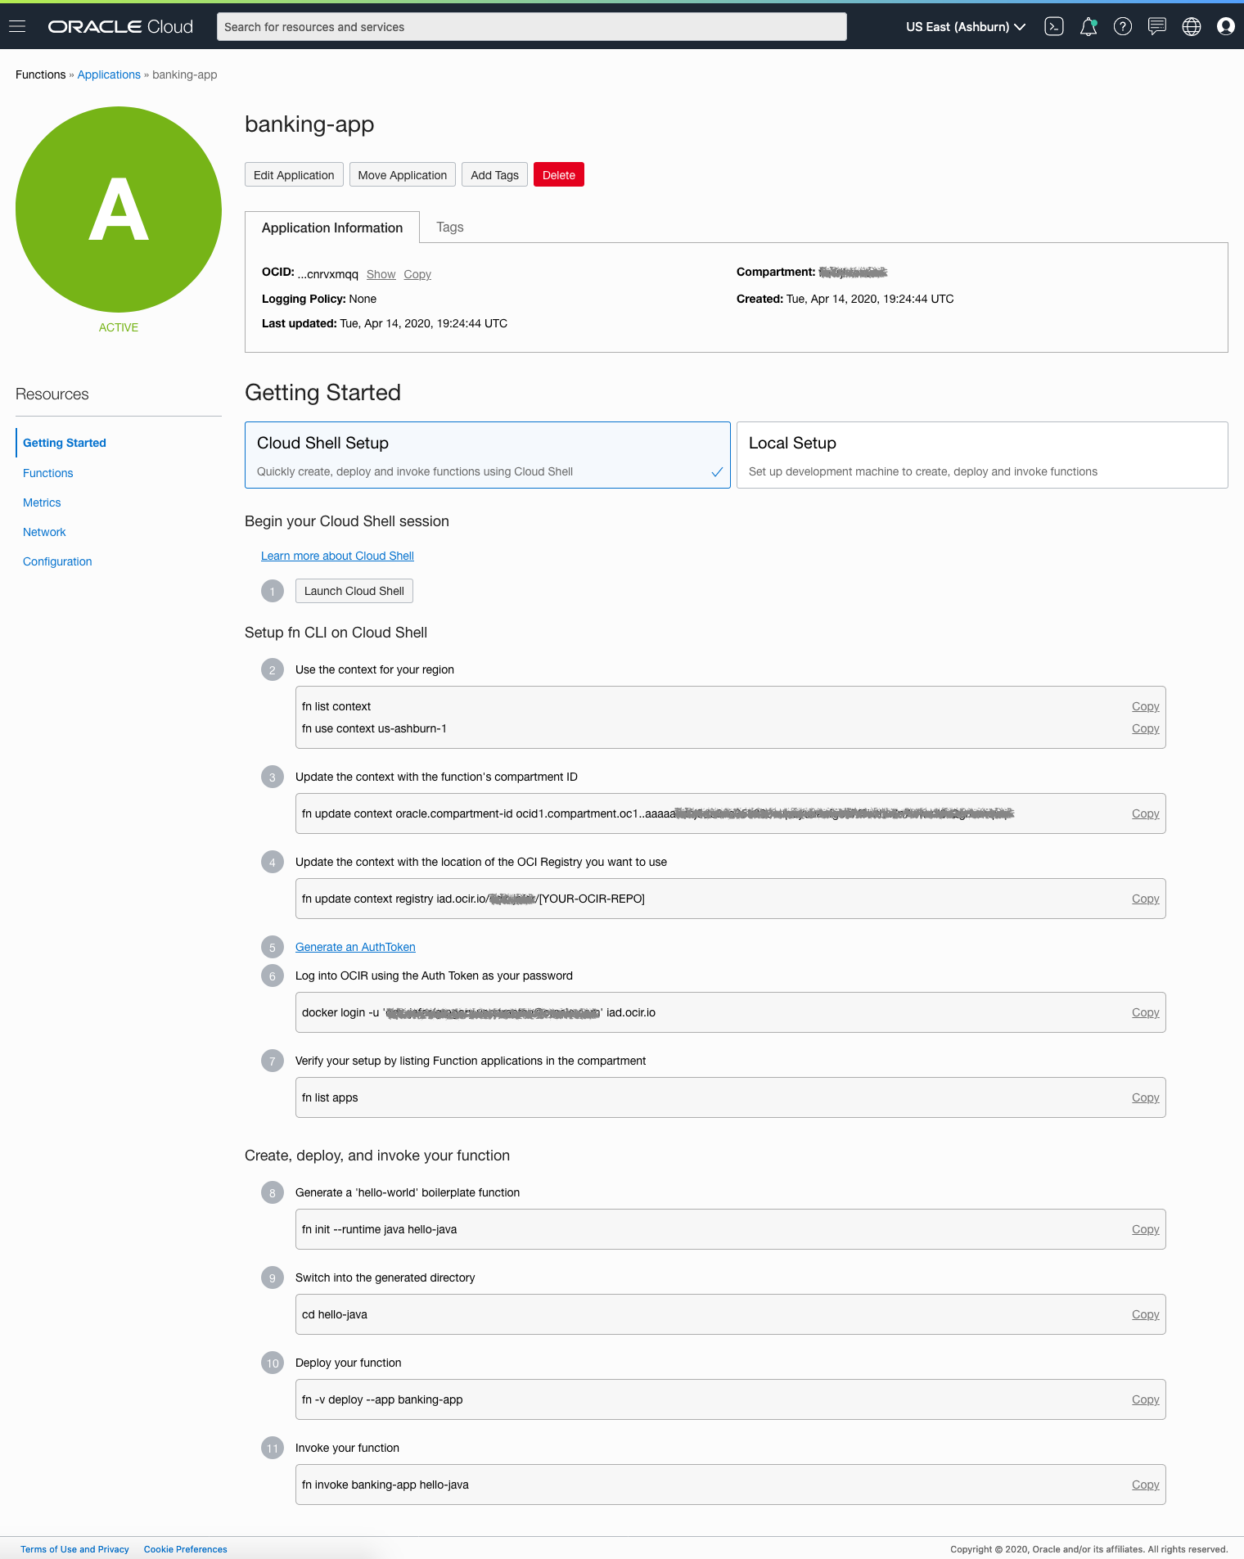1244x1559 pixels.
Task: Go to the Applications breadcrumb
Action: [109, 74]
